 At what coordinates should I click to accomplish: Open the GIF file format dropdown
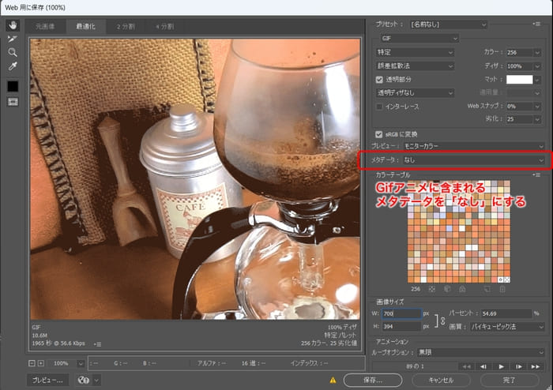[417, 38]
